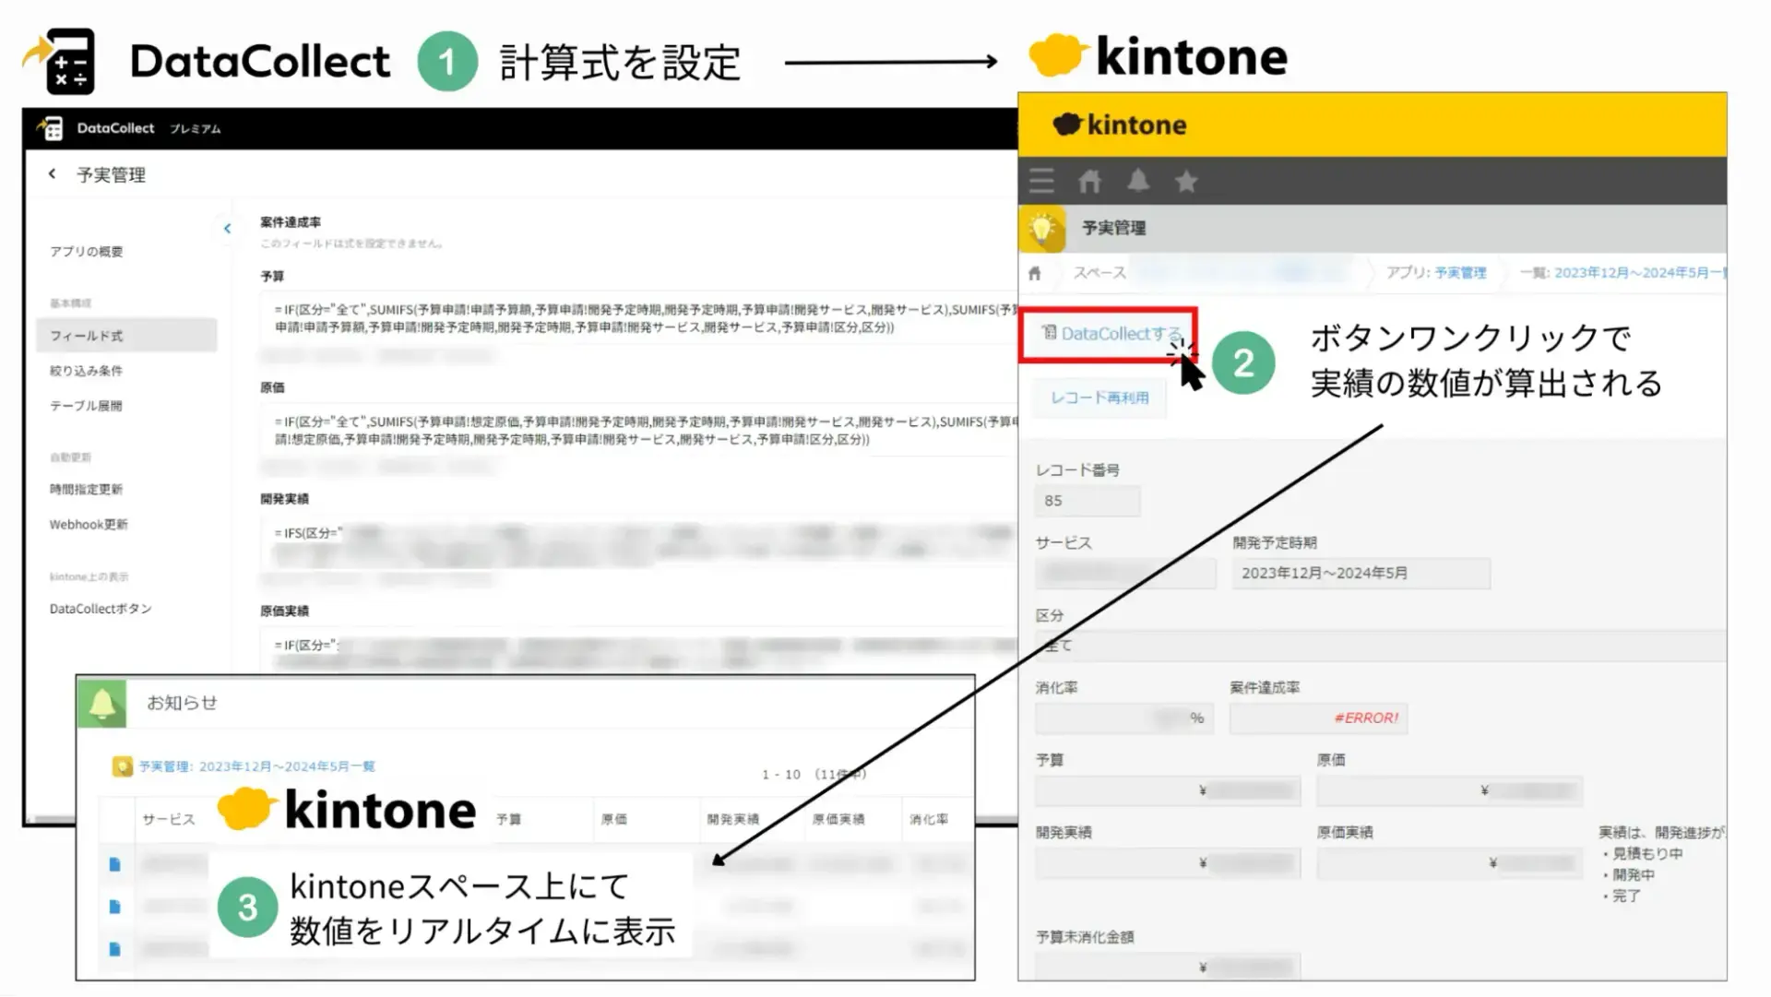Go back using arrow beside 予実管理
1771x997 pixels.
[53, 173]
